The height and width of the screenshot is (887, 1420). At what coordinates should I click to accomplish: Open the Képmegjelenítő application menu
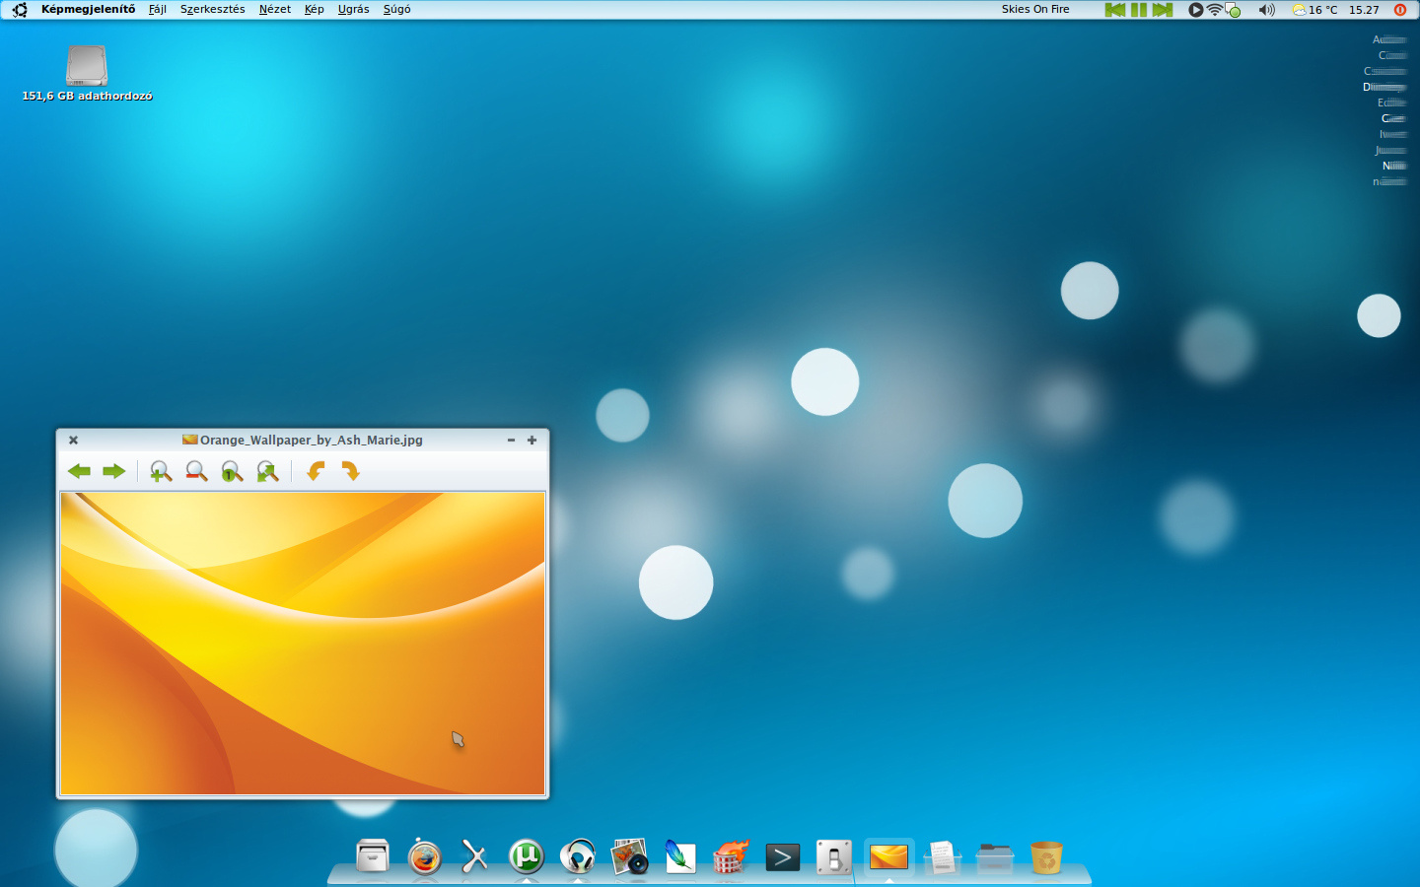point(89,9)
